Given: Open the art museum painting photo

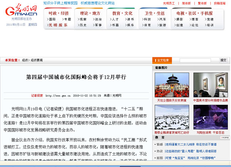Looking at the screenshot, I should coord(210,85).
